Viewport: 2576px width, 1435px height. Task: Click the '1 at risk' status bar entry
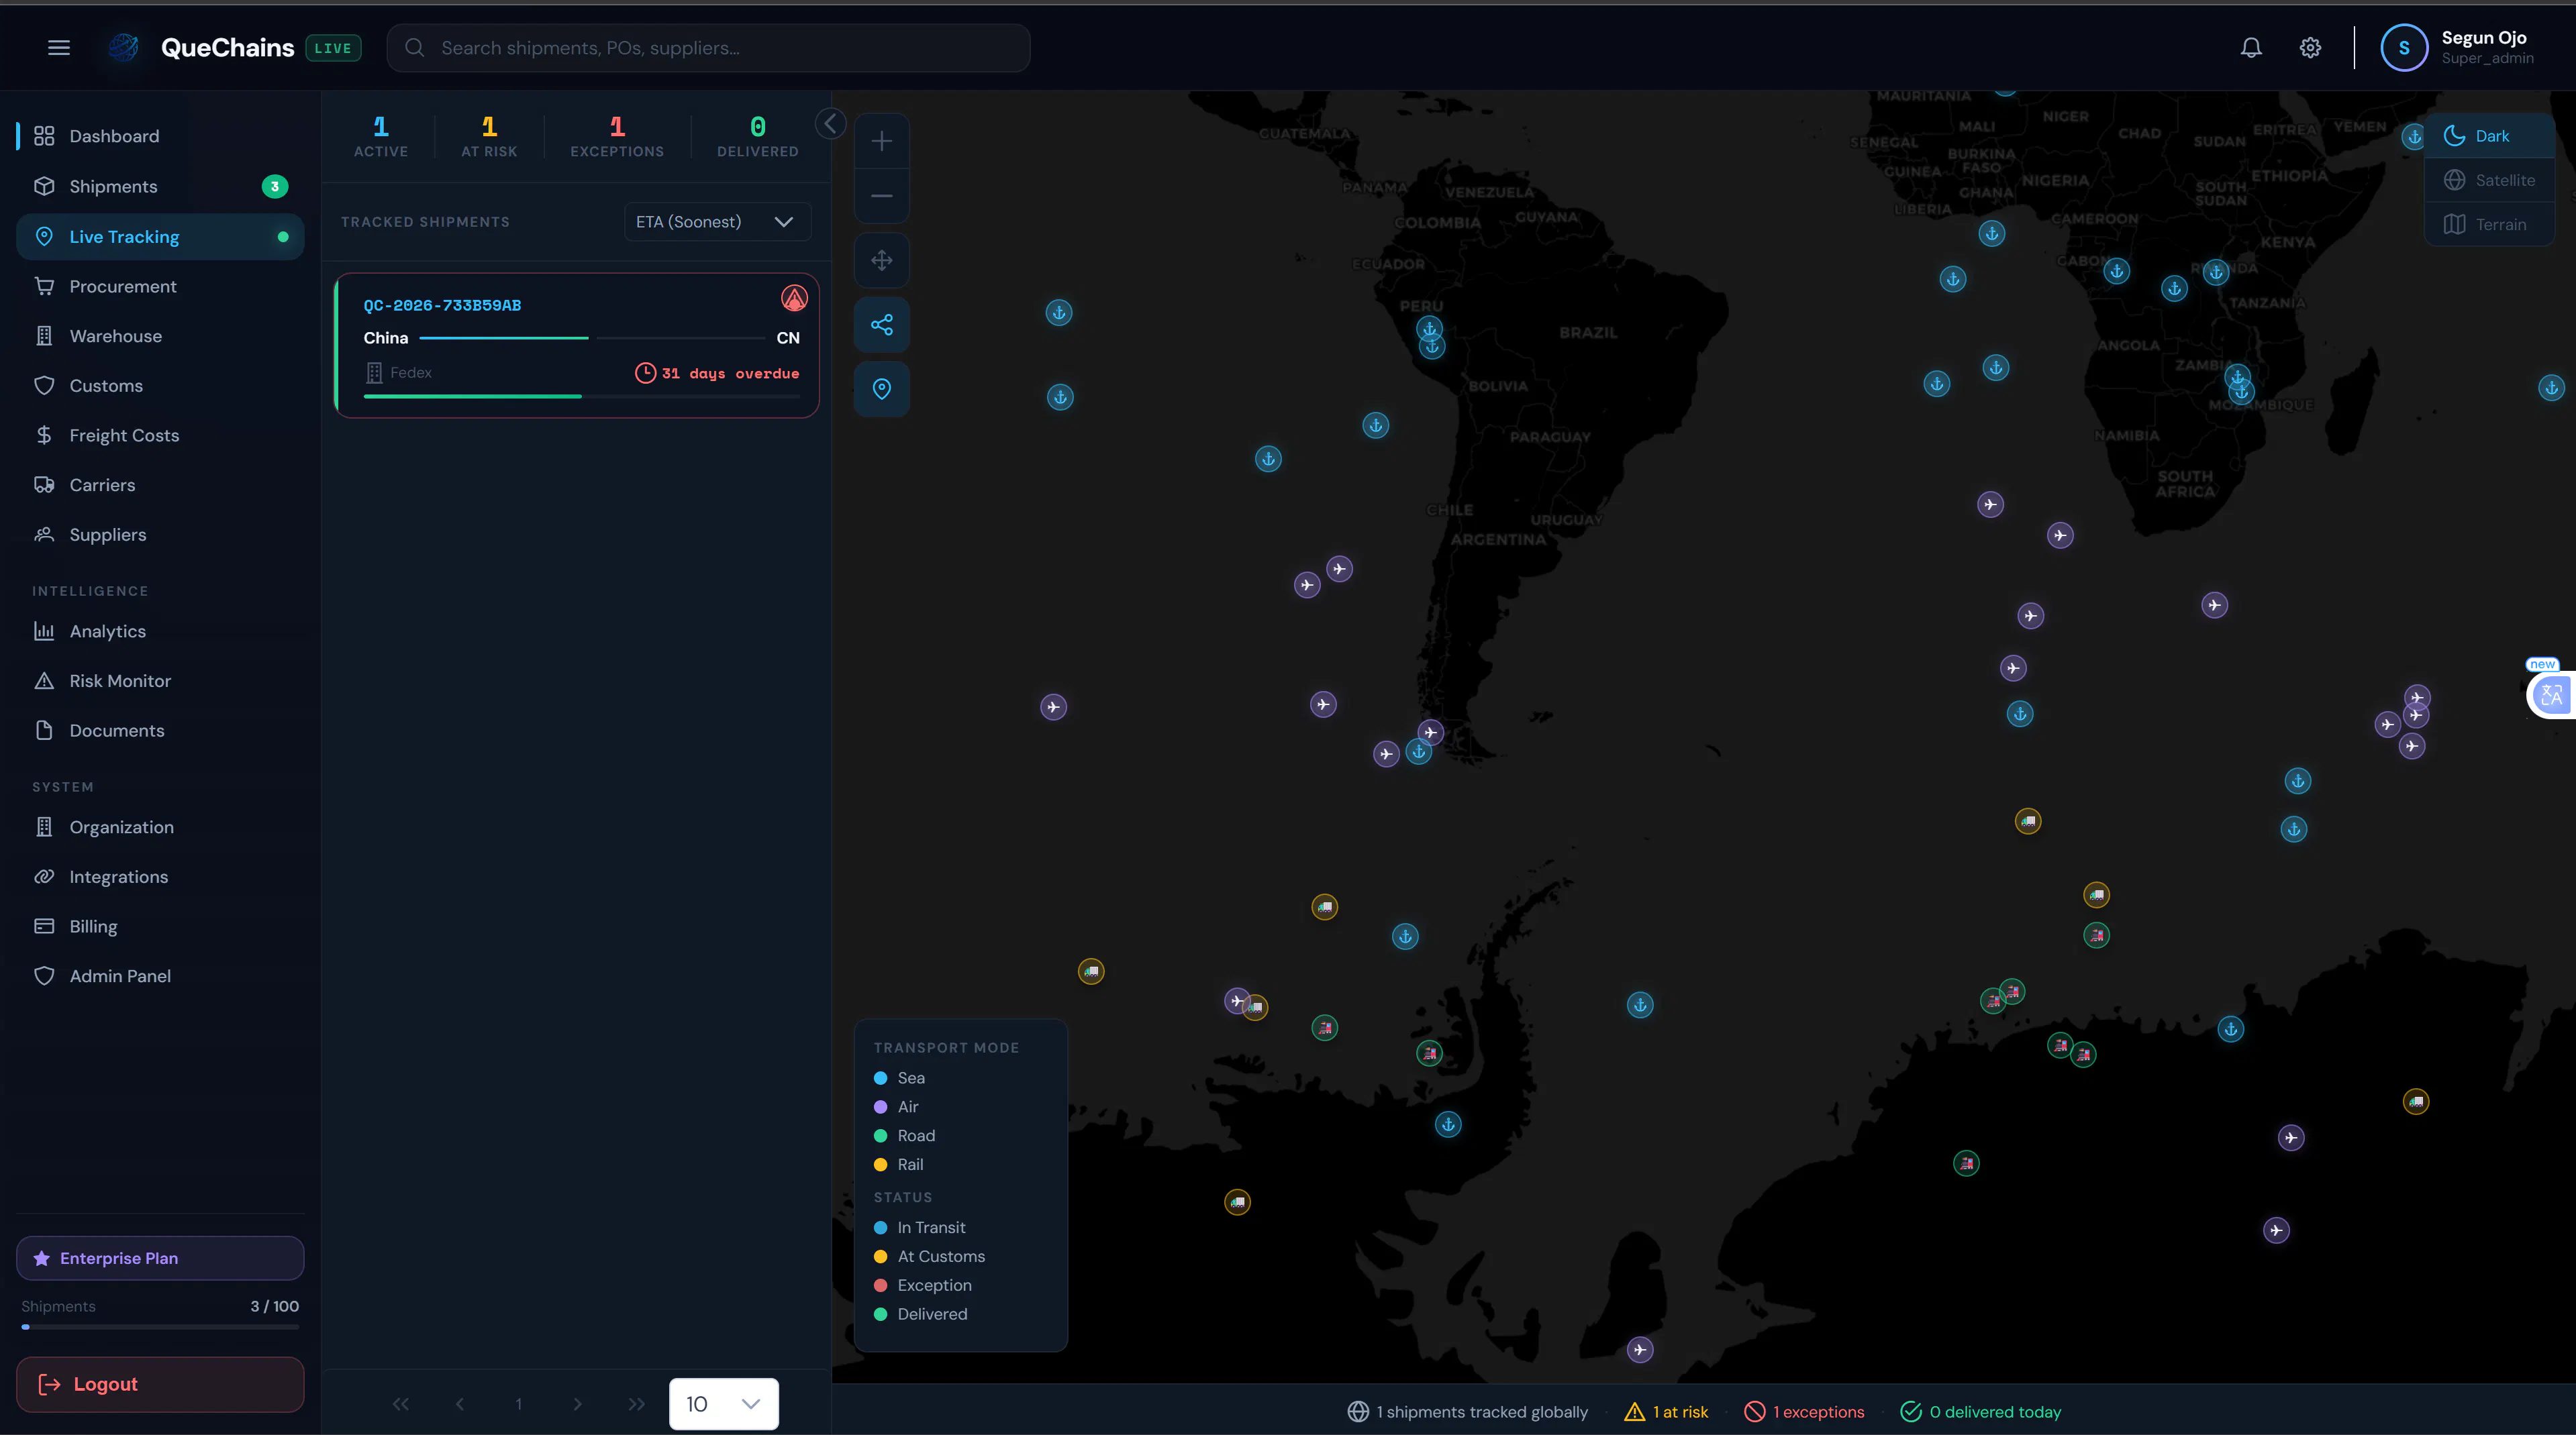pyautogui.click(x=1666, y=1412)
